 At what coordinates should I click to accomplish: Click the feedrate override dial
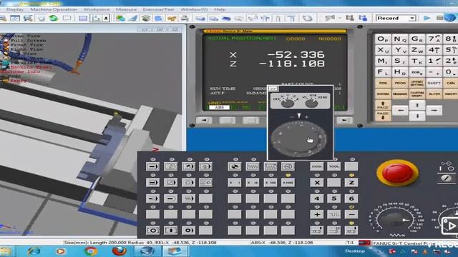[x=395, y=219]
